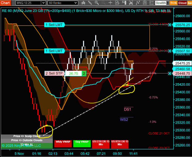Click the -1.0% level label
192x157 pixels.
pyautogui.click(x=152, y=122)
